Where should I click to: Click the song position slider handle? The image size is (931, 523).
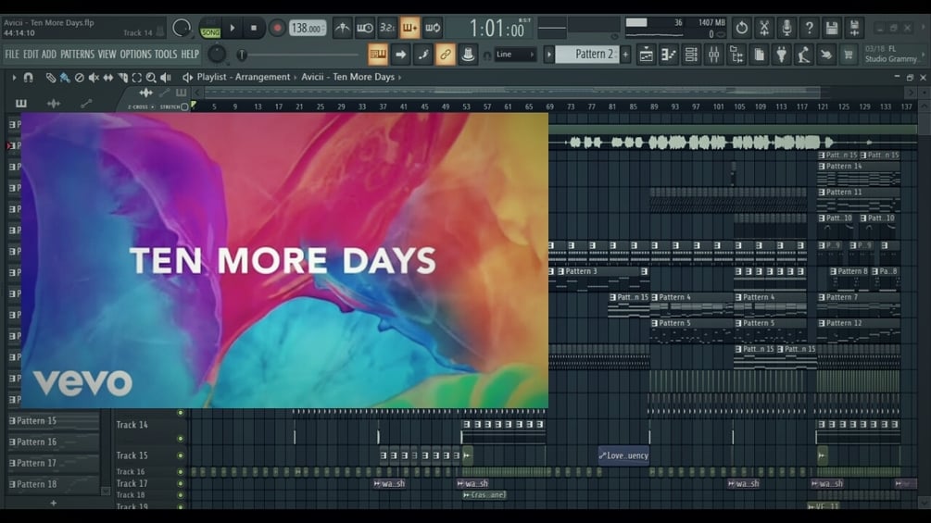(x=242, y=55)
